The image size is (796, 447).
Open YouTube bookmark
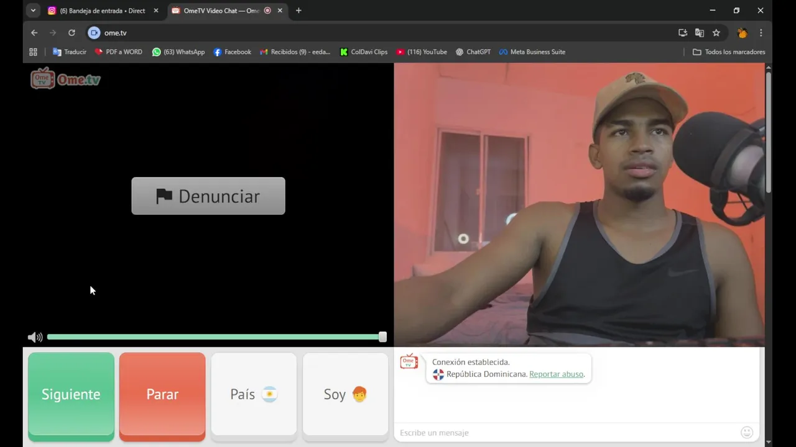(422, 52)
